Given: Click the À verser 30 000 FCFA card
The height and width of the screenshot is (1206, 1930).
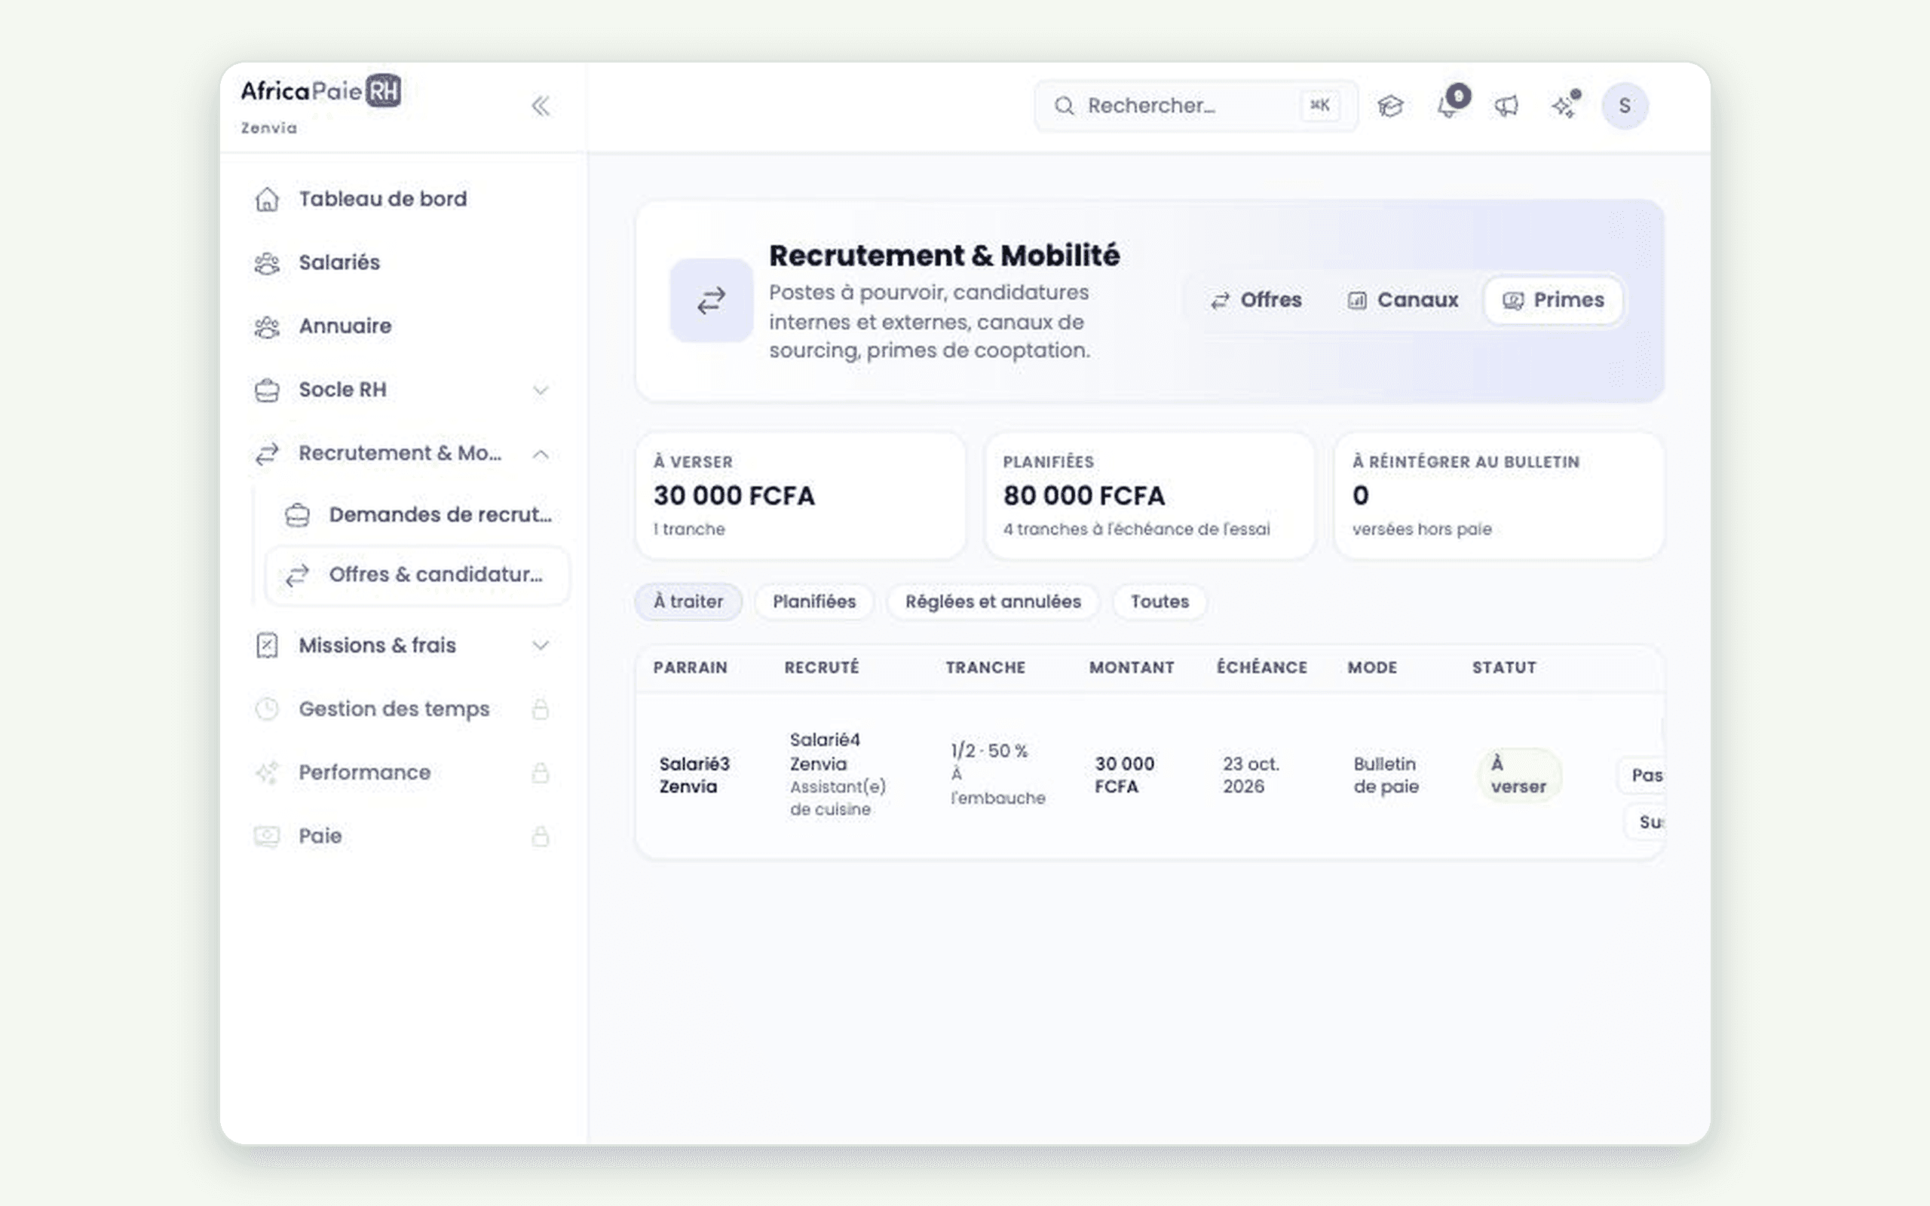Looking at the screenshot, I should pos(800,495).
